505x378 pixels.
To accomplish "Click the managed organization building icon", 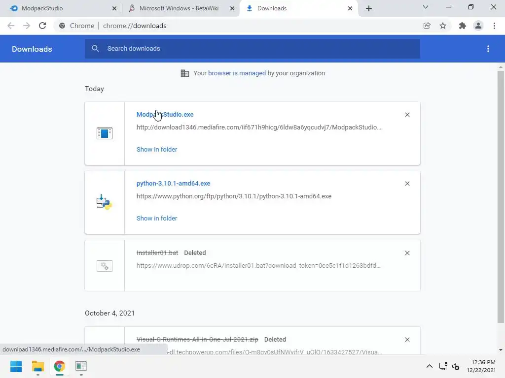I will point(185,73).
